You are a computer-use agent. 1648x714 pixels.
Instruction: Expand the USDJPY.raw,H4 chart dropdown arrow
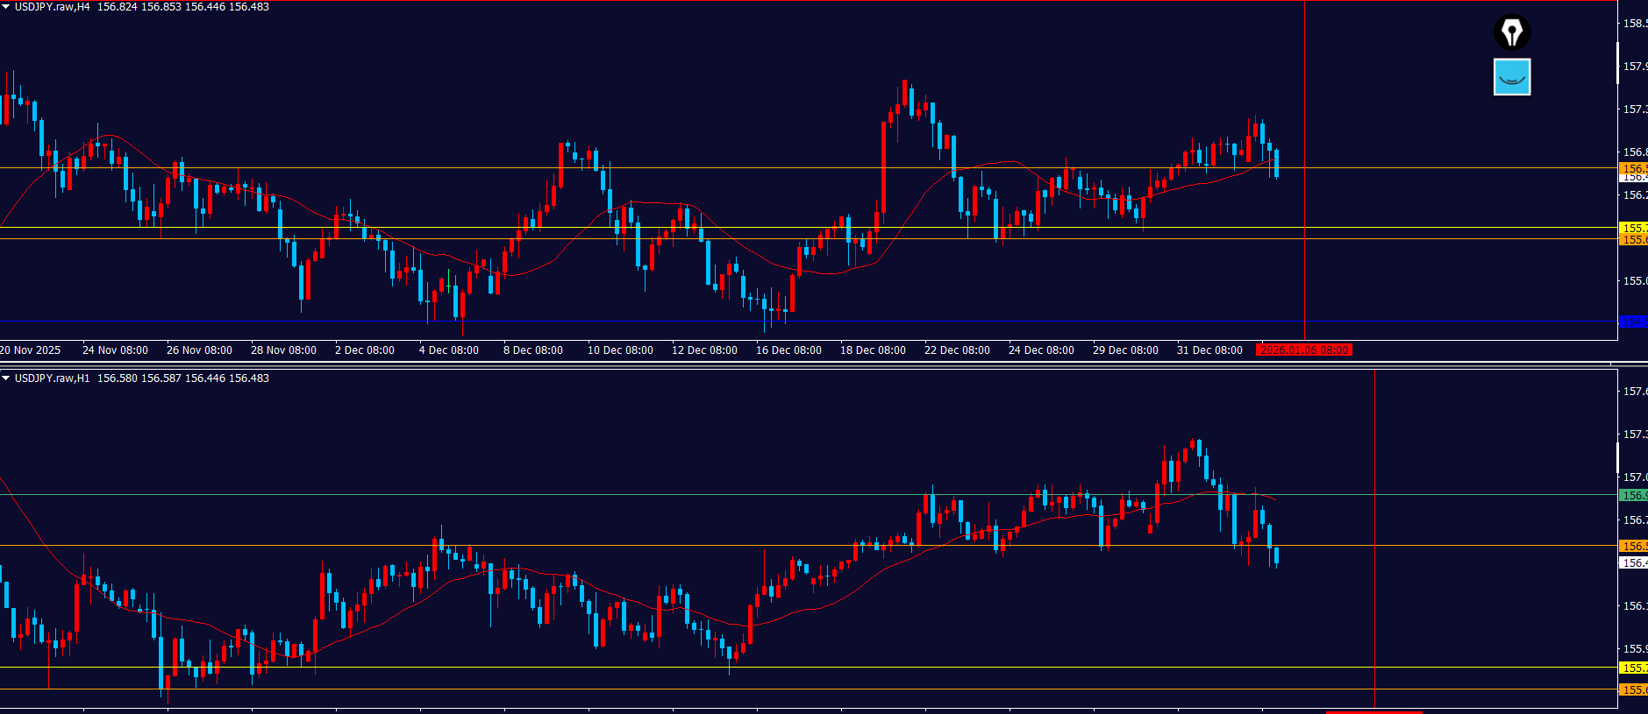pos(6,7)
